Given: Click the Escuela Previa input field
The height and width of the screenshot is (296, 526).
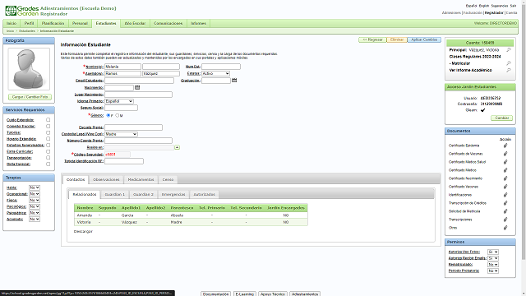Looking at the screenshot, I should 133,127.
